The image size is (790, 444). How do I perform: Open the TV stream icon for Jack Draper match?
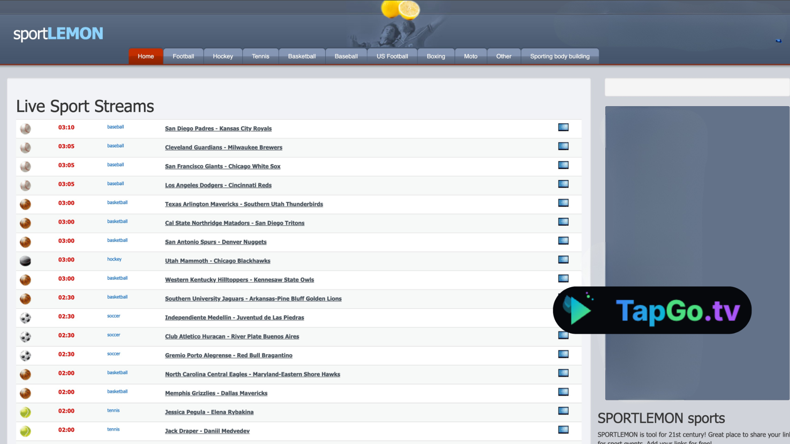click(x=563, y=429)
